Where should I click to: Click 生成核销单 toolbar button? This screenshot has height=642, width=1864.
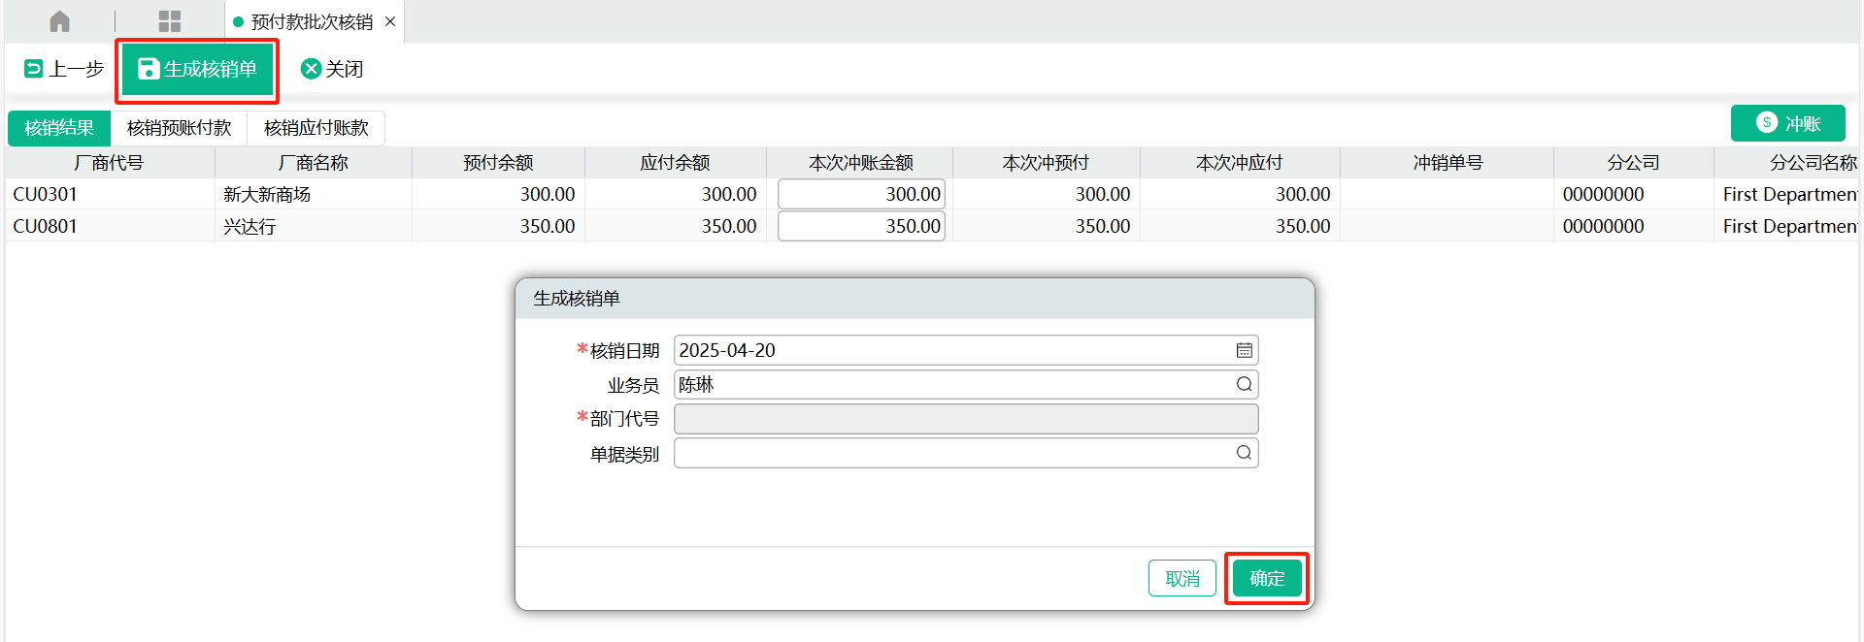click(198, 69)
